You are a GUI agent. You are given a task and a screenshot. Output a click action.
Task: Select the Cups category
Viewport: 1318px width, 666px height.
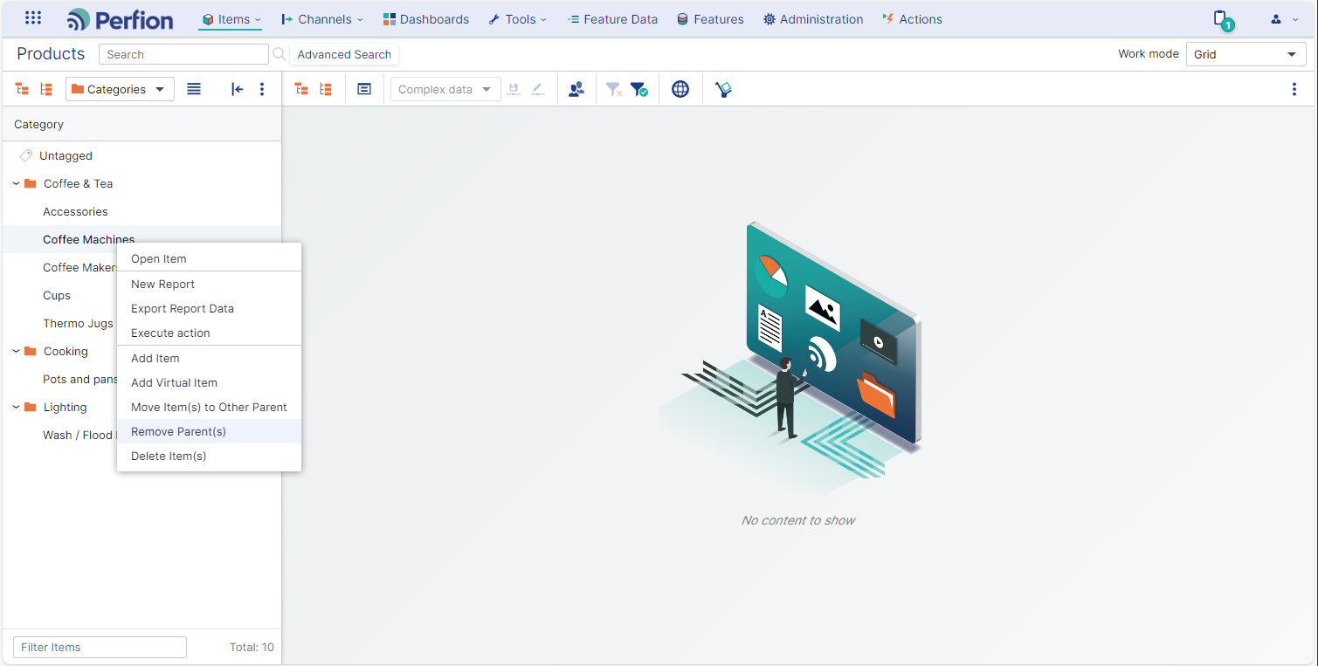pyautogui.click(x=57, y=295)
